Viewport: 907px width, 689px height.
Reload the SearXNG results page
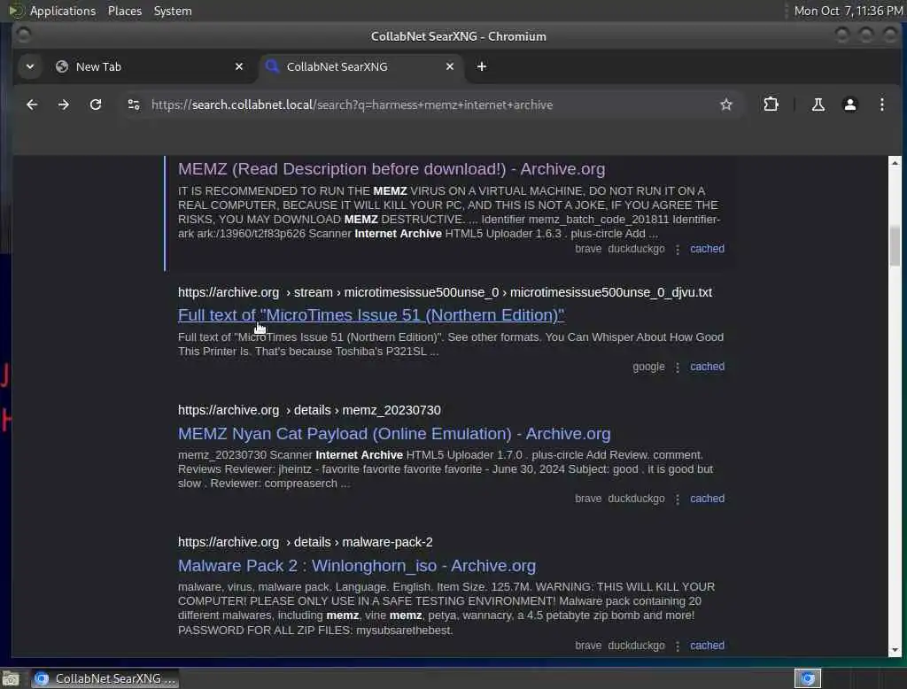[96, 105]
